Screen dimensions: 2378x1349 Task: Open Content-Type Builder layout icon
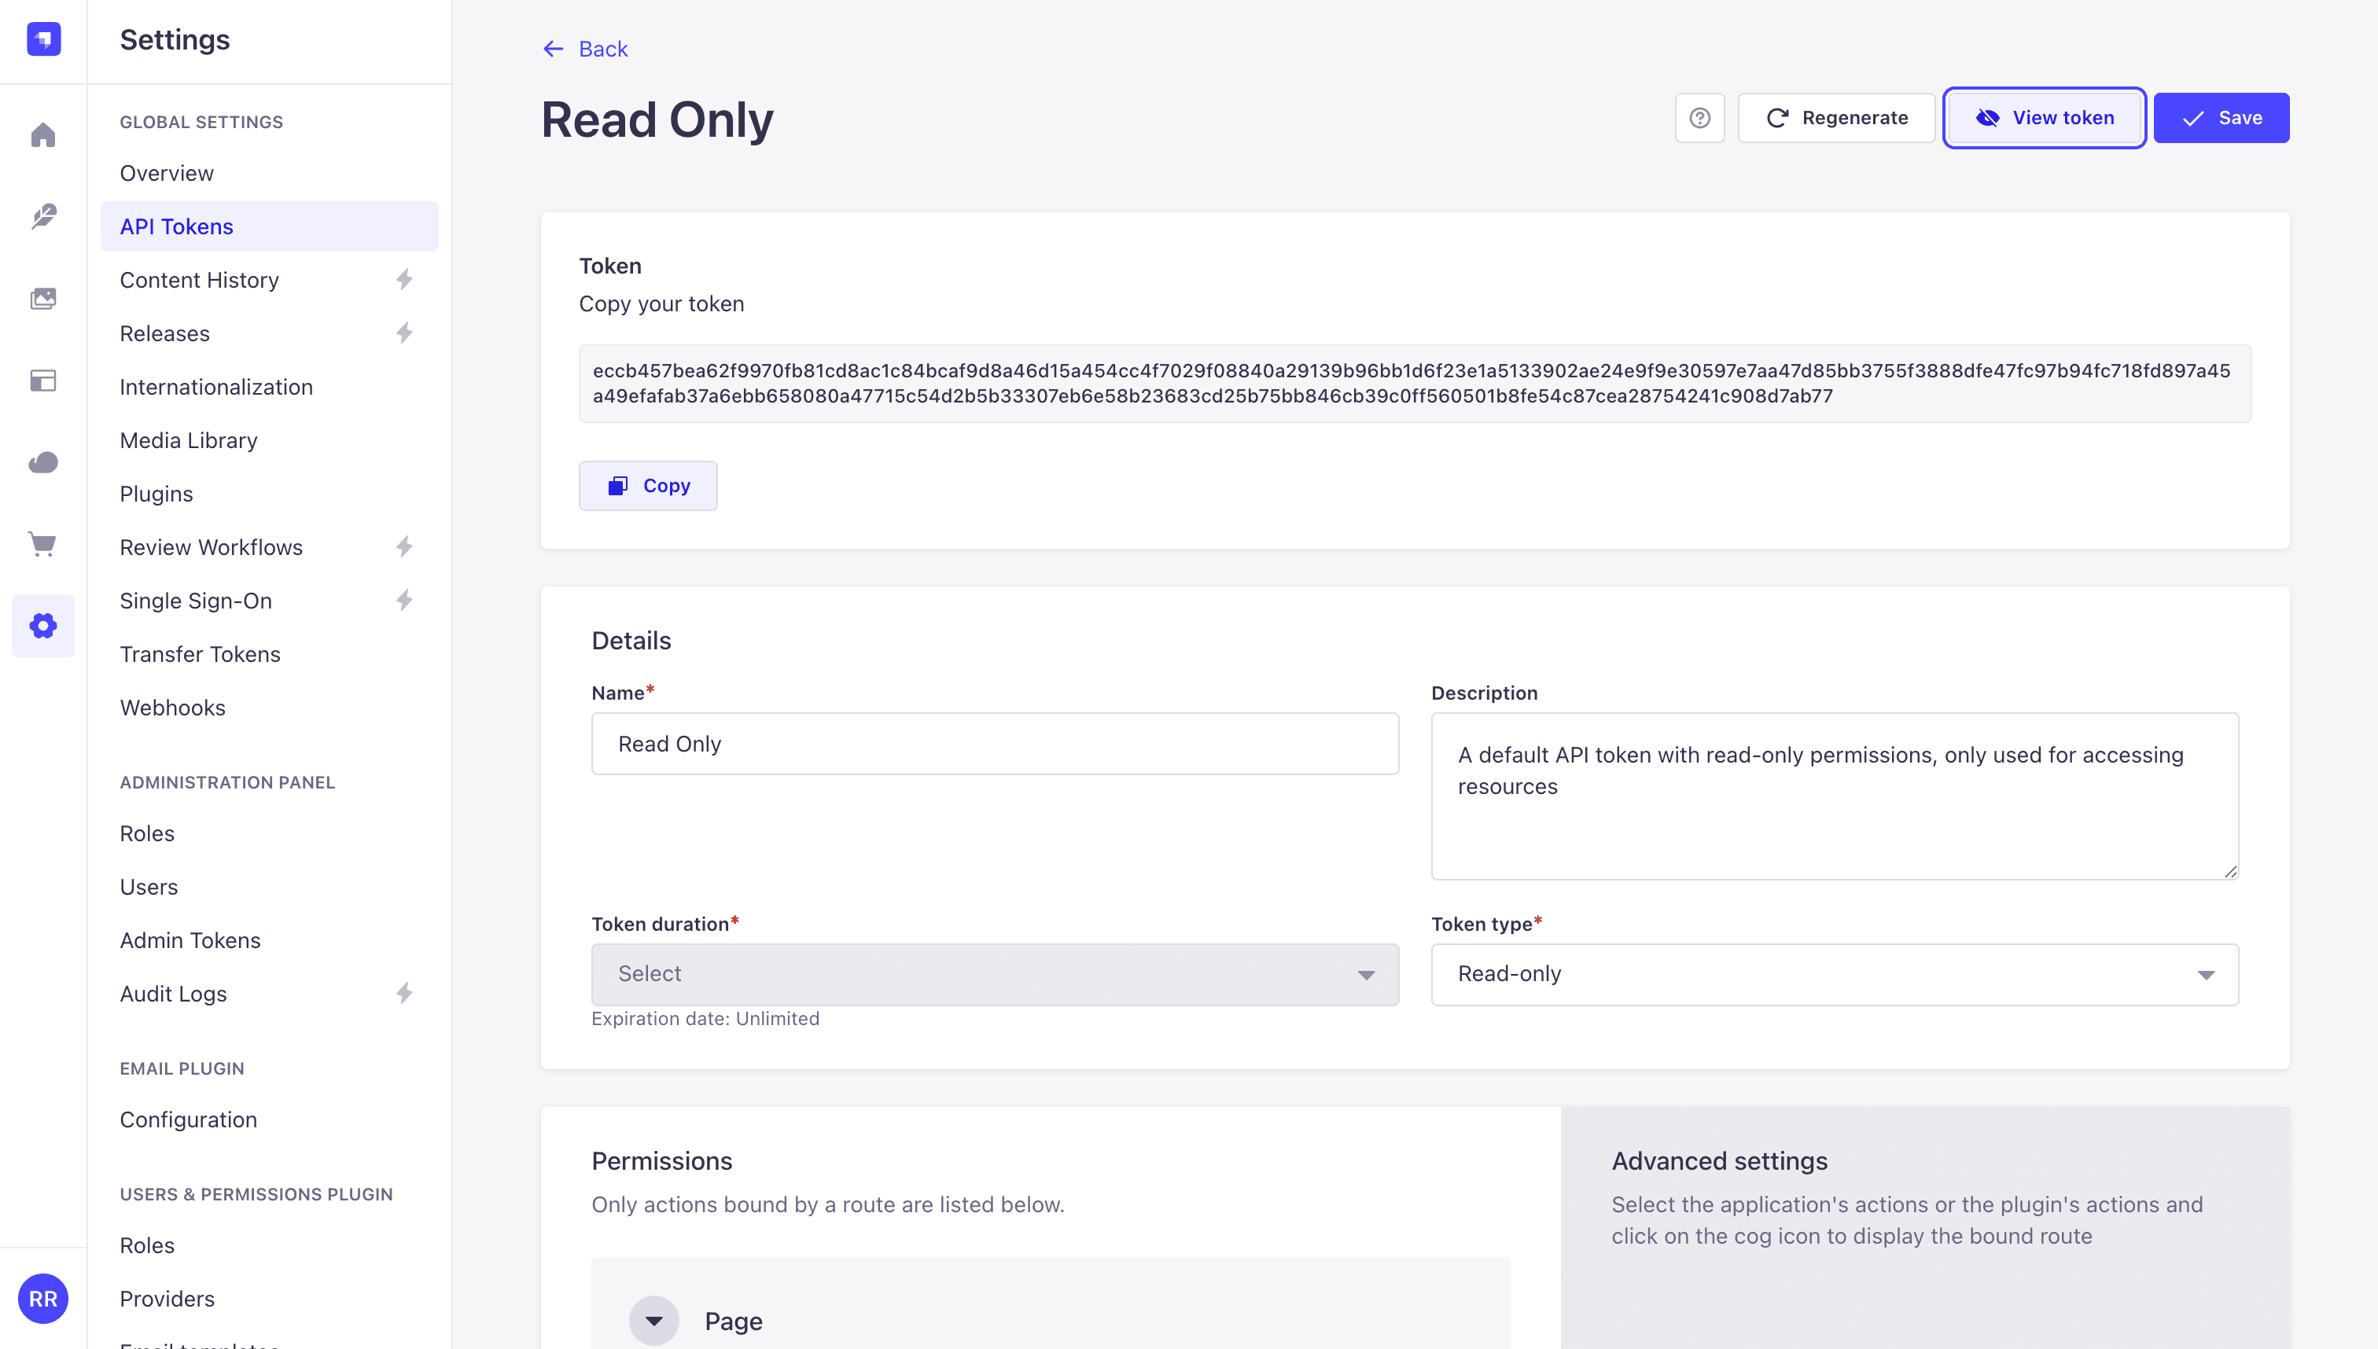[43, 380]
